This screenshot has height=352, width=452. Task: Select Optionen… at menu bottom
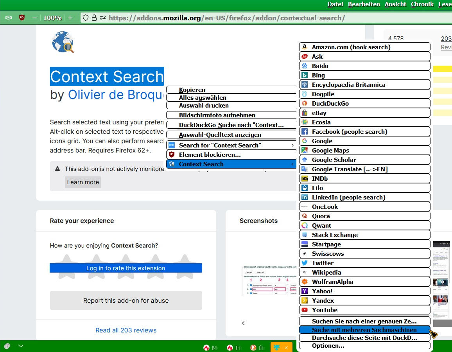click(x=365, y=345)
